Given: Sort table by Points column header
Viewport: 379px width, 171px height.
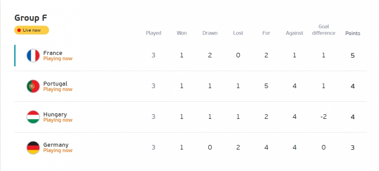Looking at the screenshot, I should (x=353, y=33).
